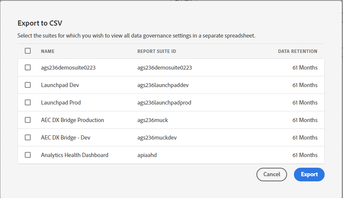Tick the Launchpad Prod checkbox
Image resolution: width=343 pixels, height=198 pixels.
[x=28, y=102]
